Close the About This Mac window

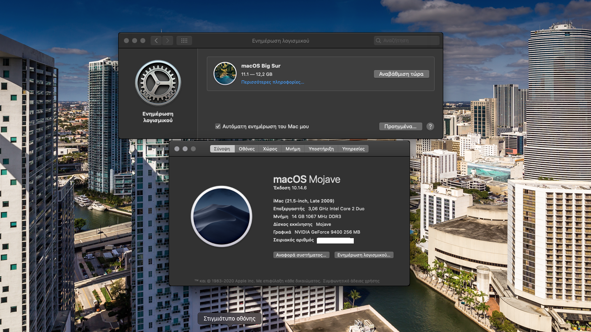pyautogui.click(x=177, y=149)
